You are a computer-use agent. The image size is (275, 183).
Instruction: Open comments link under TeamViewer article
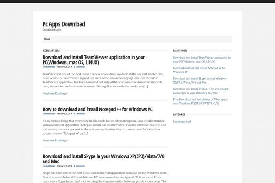click(79, 67)
